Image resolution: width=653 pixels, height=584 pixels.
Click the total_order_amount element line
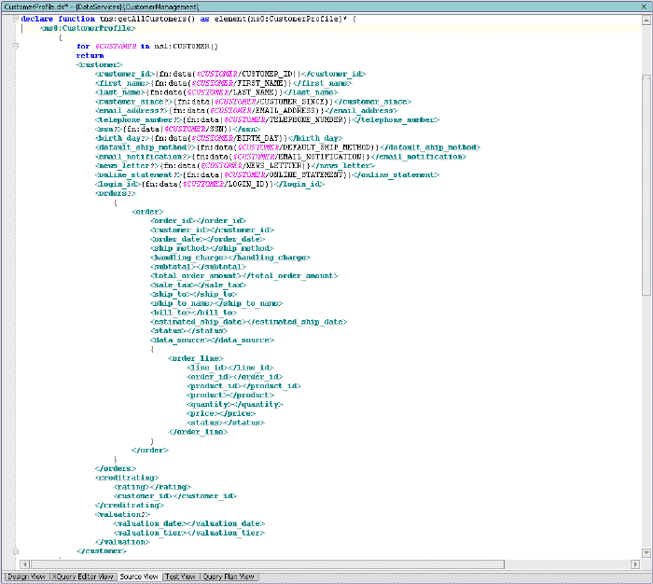pos(244,276)
